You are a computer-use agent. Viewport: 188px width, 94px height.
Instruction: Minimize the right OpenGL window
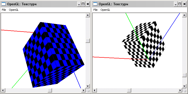176,4
